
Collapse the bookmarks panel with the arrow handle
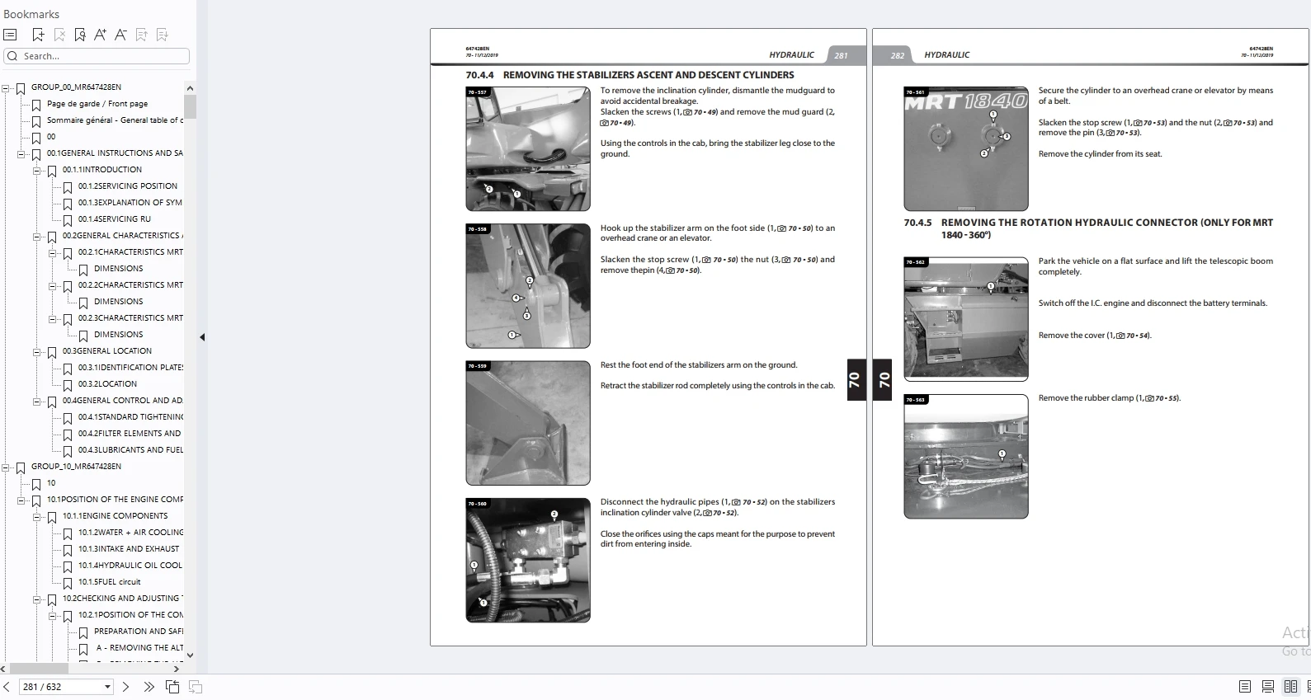pyautogui.click(x=202, y=337)
